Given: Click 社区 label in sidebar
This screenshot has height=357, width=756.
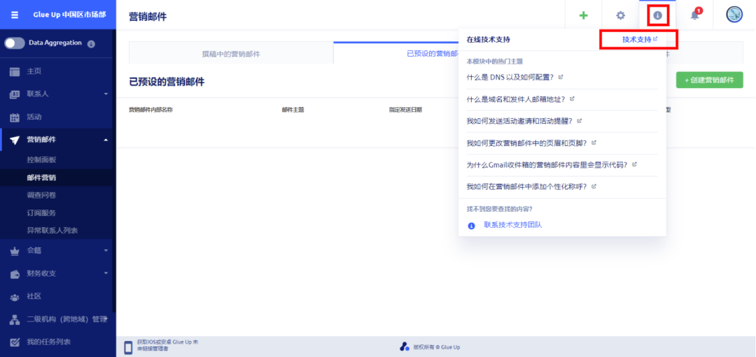Looking at the screenshot, I should (x=34, y=296).
